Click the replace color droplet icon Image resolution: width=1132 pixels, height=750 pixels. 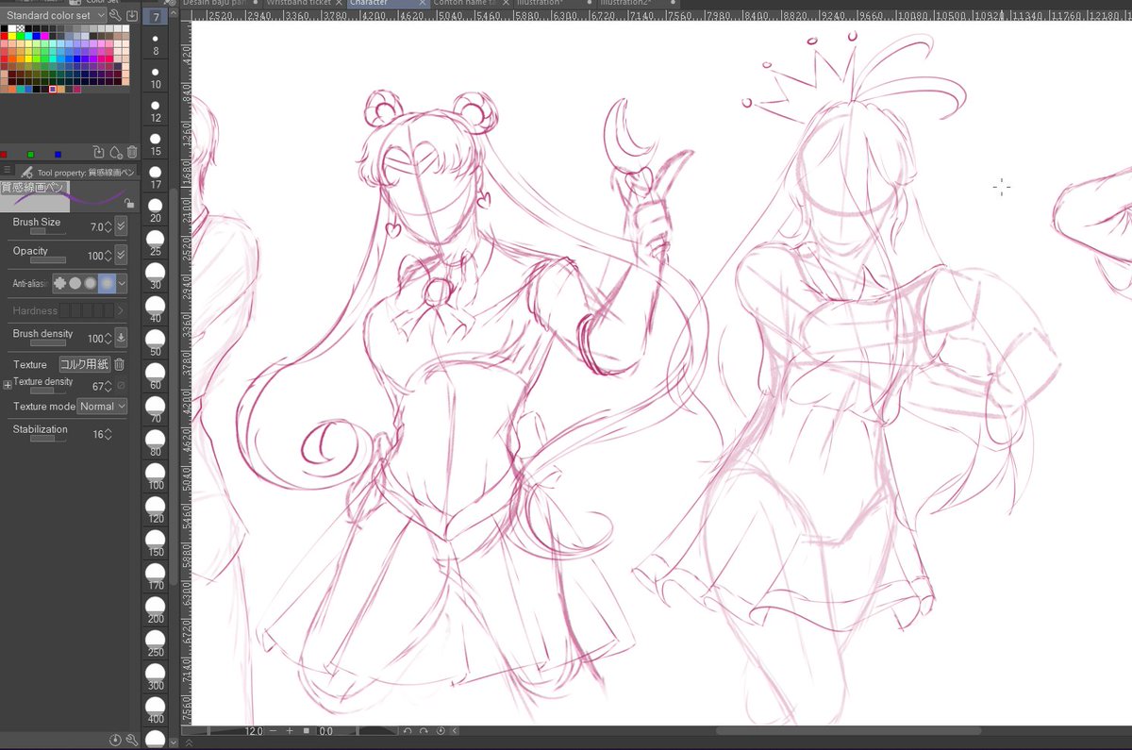tap(115, 152)
